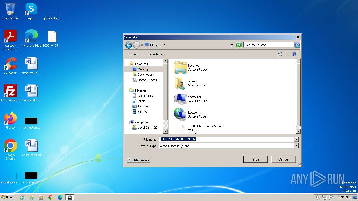Select Desktop under Favorites
Image resolution: width=358 pixels, height=201 pixels.
coord(143,69)
